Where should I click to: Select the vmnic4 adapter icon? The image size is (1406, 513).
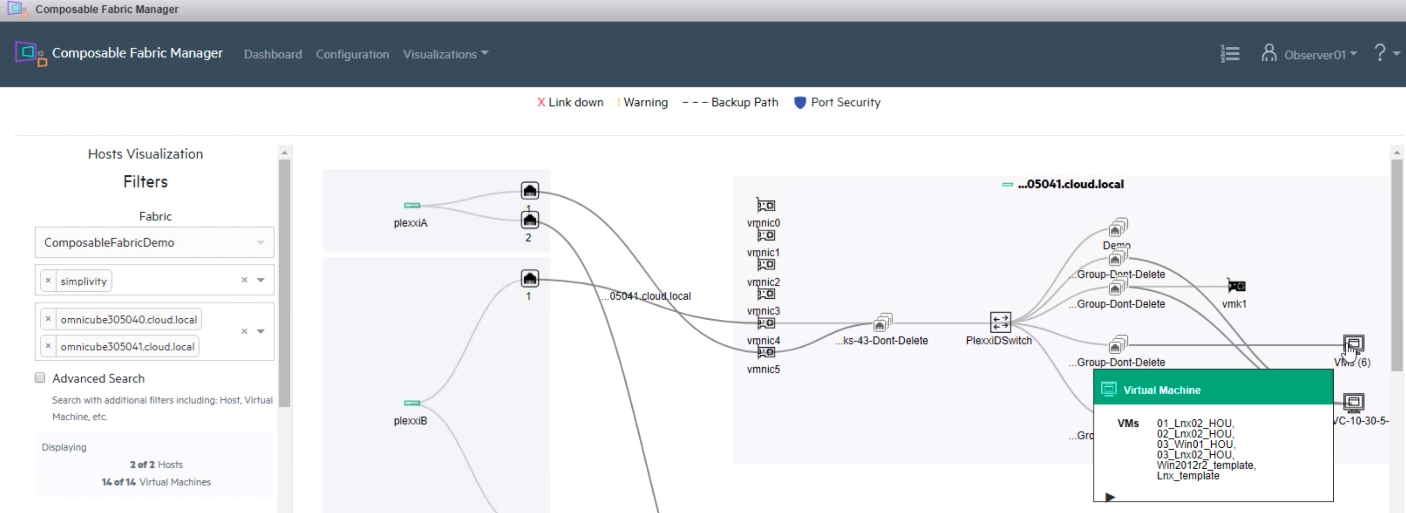click(765, 323)
